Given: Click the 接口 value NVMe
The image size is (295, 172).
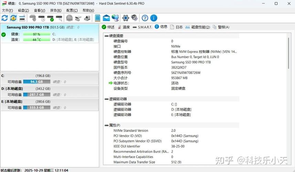Looking at the screenshot, I should 176,46.
